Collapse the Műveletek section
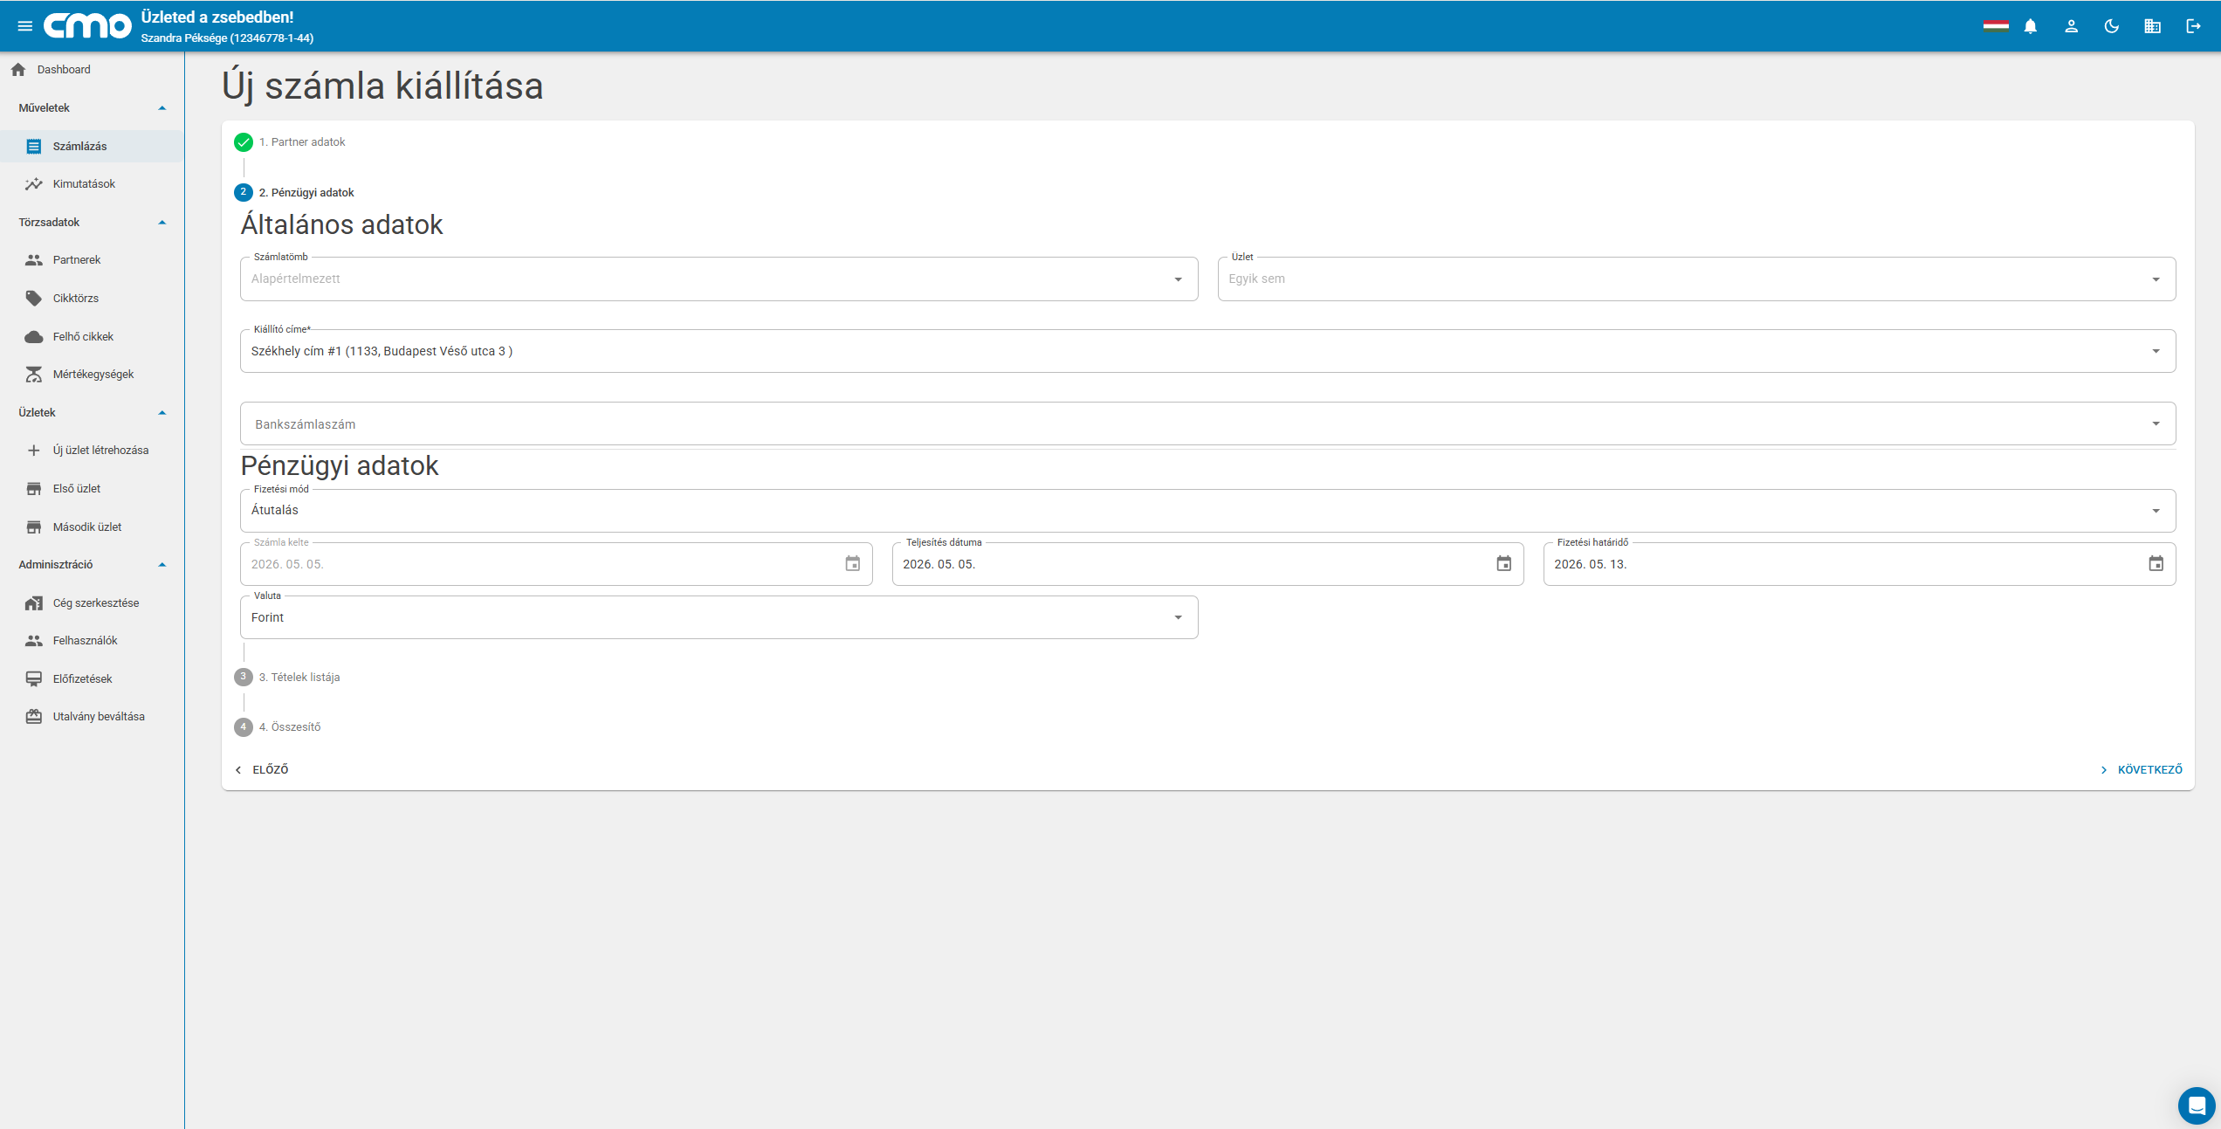The width and height of the screenshot is (2221, 1129). tap(162, 108)
